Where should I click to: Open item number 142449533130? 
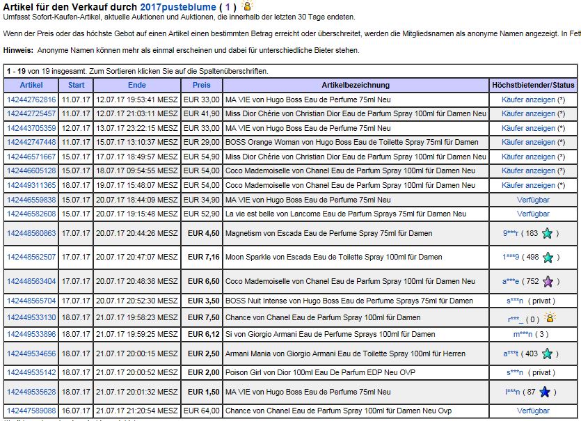click(x=31, y=317)
